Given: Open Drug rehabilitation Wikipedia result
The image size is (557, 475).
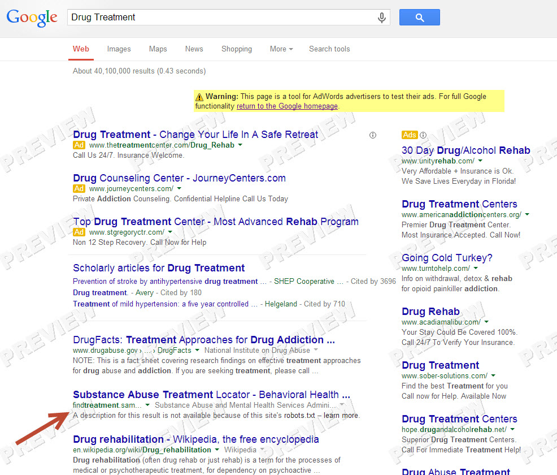Looking at the screenshot, I should (195, 439).
